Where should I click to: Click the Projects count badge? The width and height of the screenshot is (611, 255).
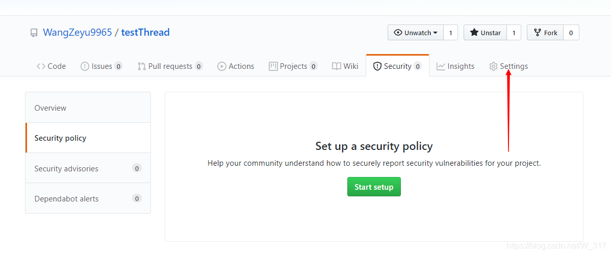[x=313, y=66]
